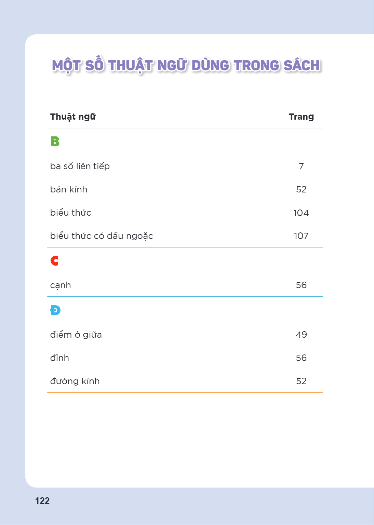This screenshot has width=374, height=525.
Task: Click the green letter B section heading
Action: [x=55, y=141]
